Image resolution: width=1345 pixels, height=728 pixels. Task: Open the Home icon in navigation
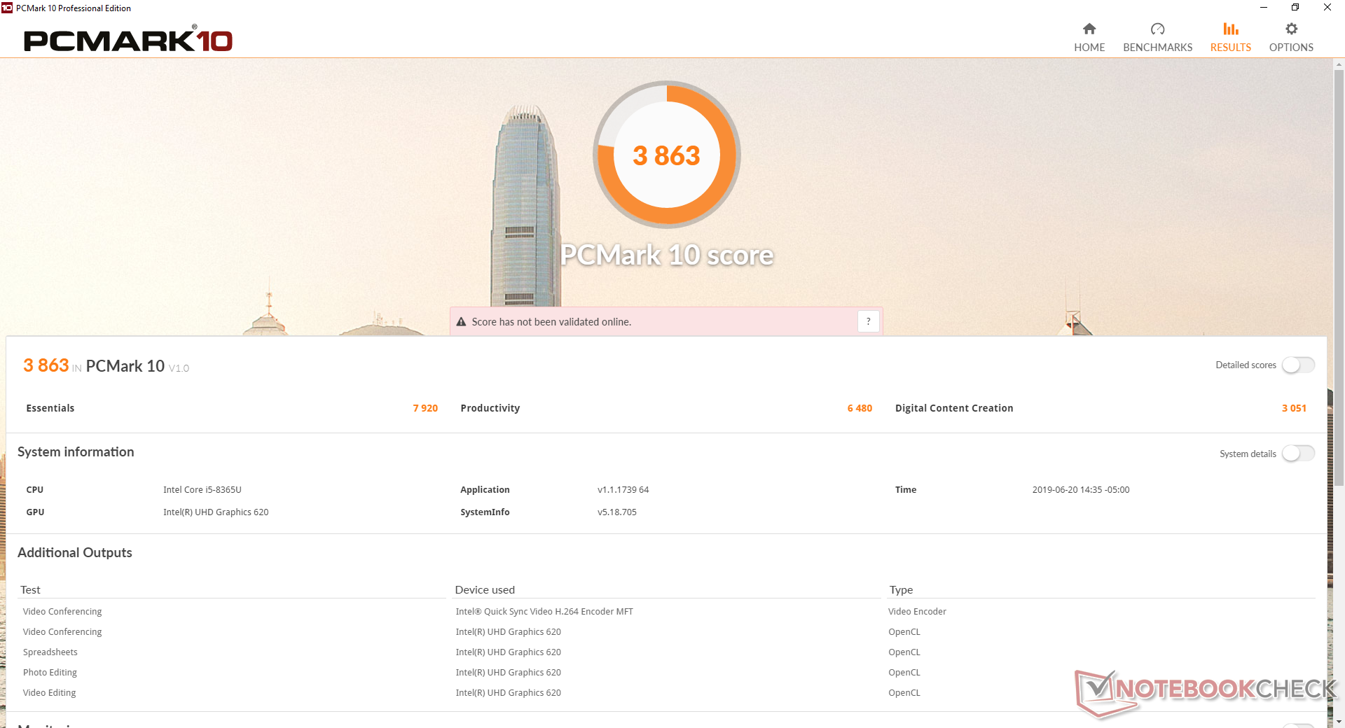[1089, 29]
